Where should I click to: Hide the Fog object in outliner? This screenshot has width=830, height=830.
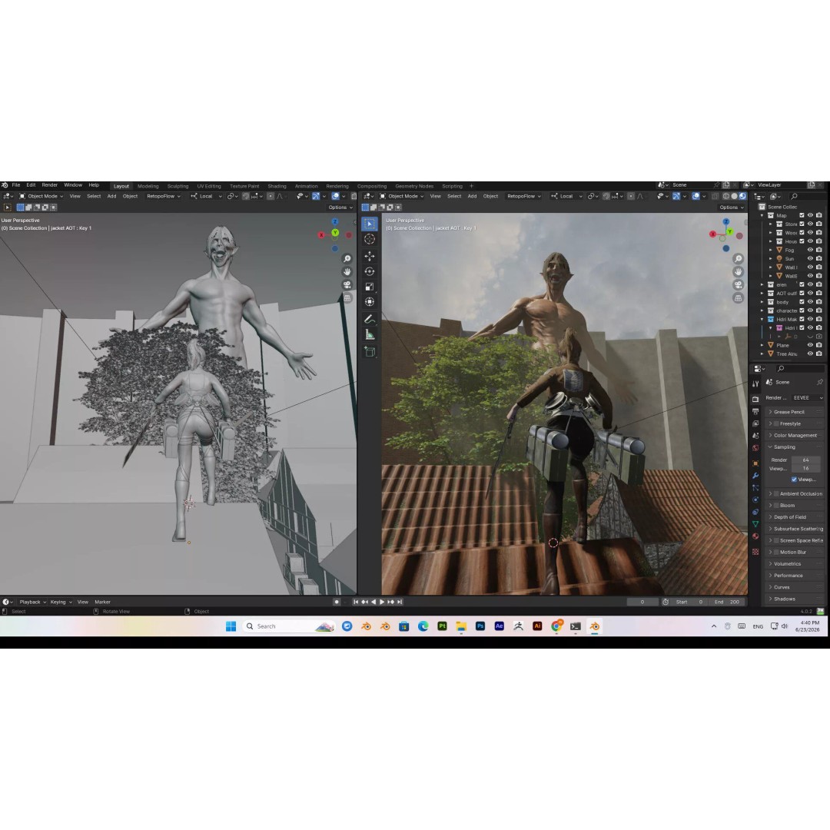pos(810,250)
